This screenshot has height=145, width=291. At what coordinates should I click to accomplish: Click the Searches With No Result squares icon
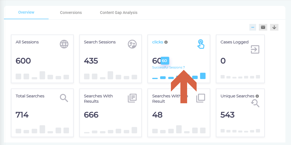pos(201,98)
